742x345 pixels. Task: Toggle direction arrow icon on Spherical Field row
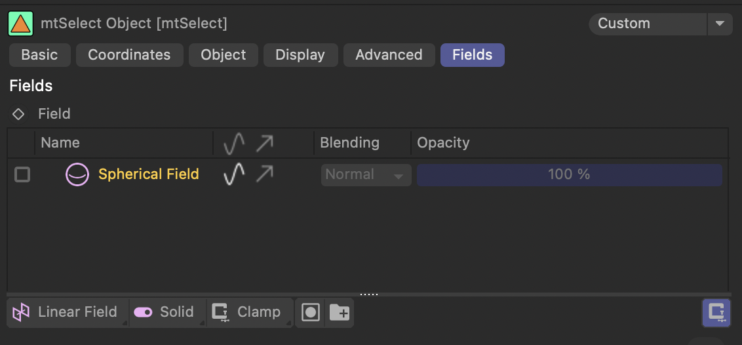[x=265, y=174]
